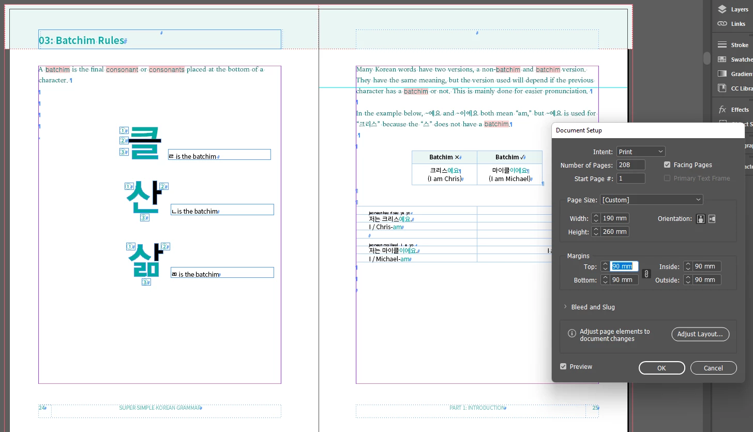Image resolution: width=753 pixels, height=432 pixels.
Task: Click page number 24 in footer
Action: point(42,408)
